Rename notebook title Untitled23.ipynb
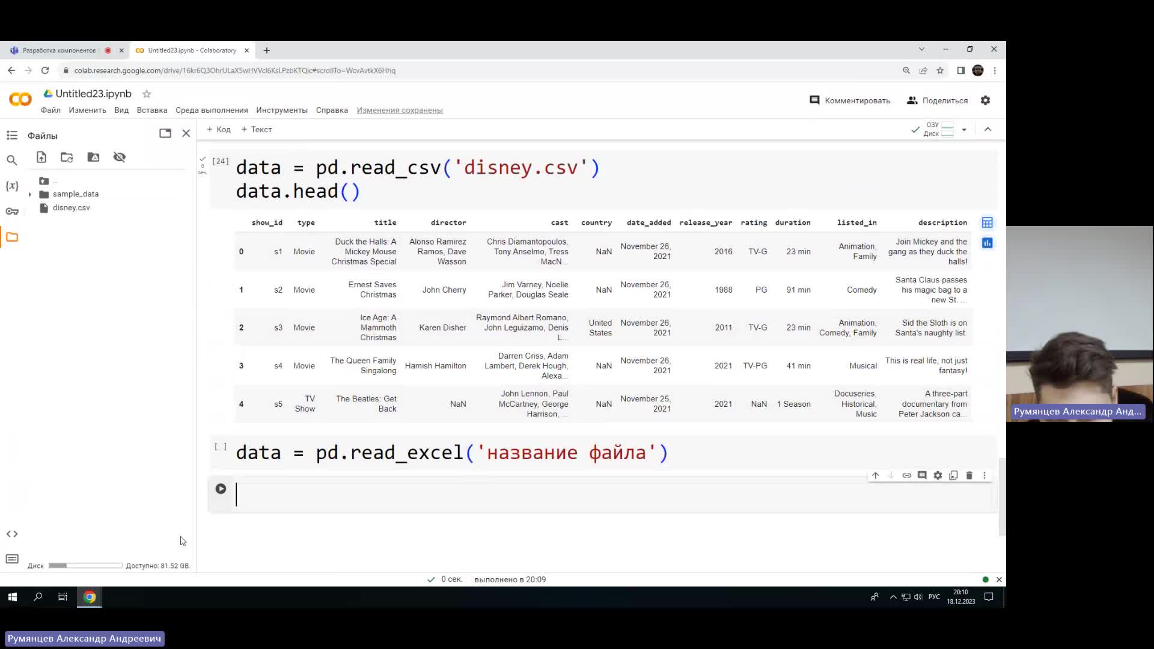The width and height of the screenshot is (1154, 649). tap(93, 94)
